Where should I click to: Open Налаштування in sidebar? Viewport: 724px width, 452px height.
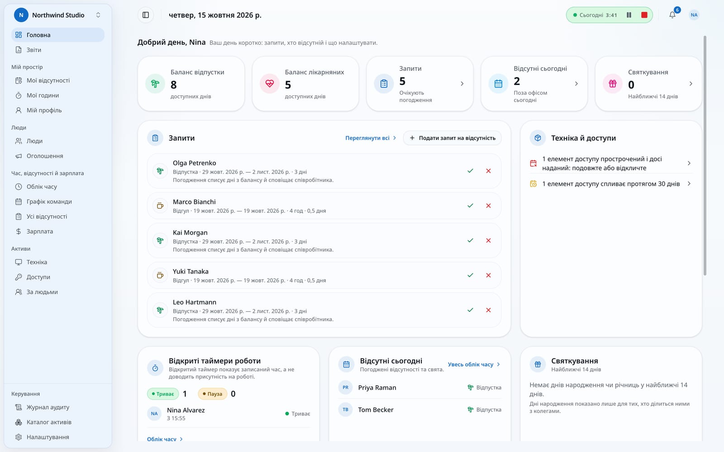point(58,437)
